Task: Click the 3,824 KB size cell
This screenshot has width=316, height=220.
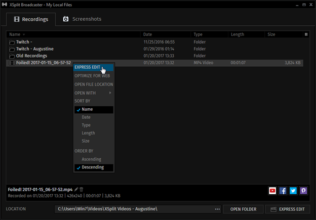Action: 292,63
